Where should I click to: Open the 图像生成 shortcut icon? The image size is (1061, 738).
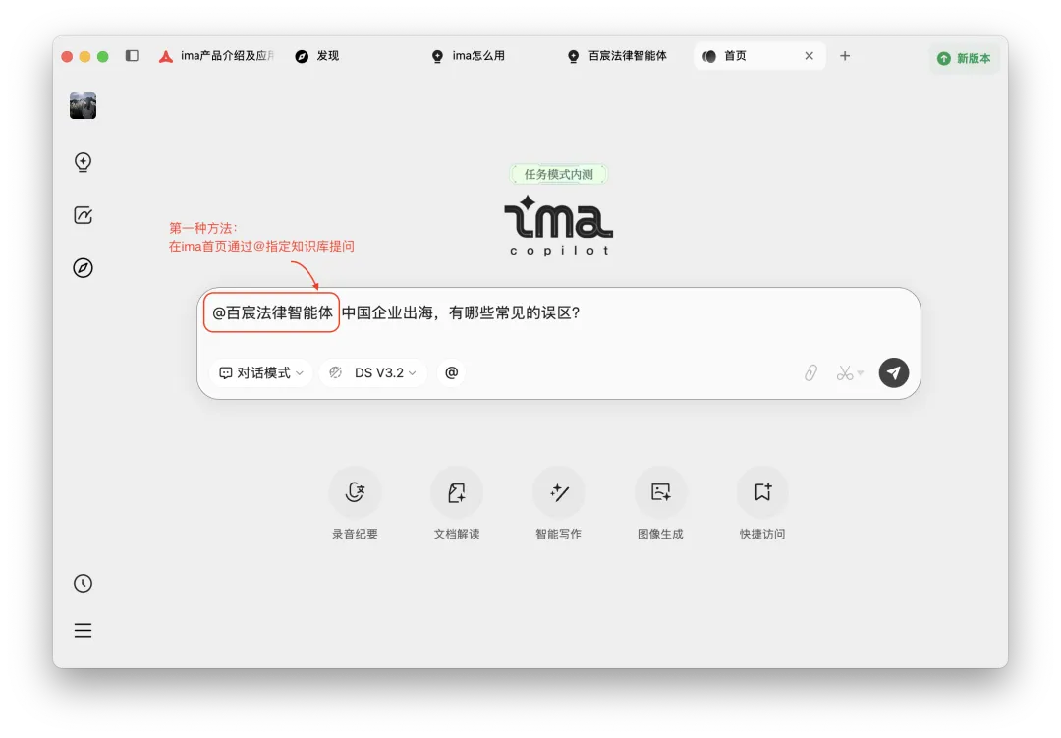pyautogui.click(x=660, y=492)
